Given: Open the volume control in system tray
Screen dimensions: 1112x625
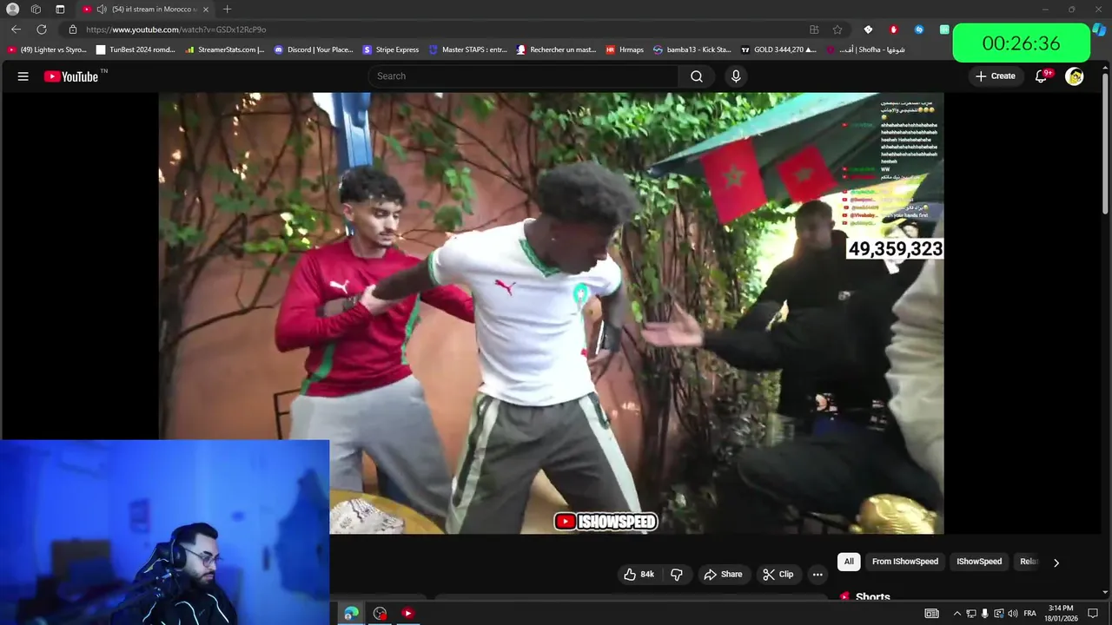Looking at the screenshot, I should pos(1013,614).
